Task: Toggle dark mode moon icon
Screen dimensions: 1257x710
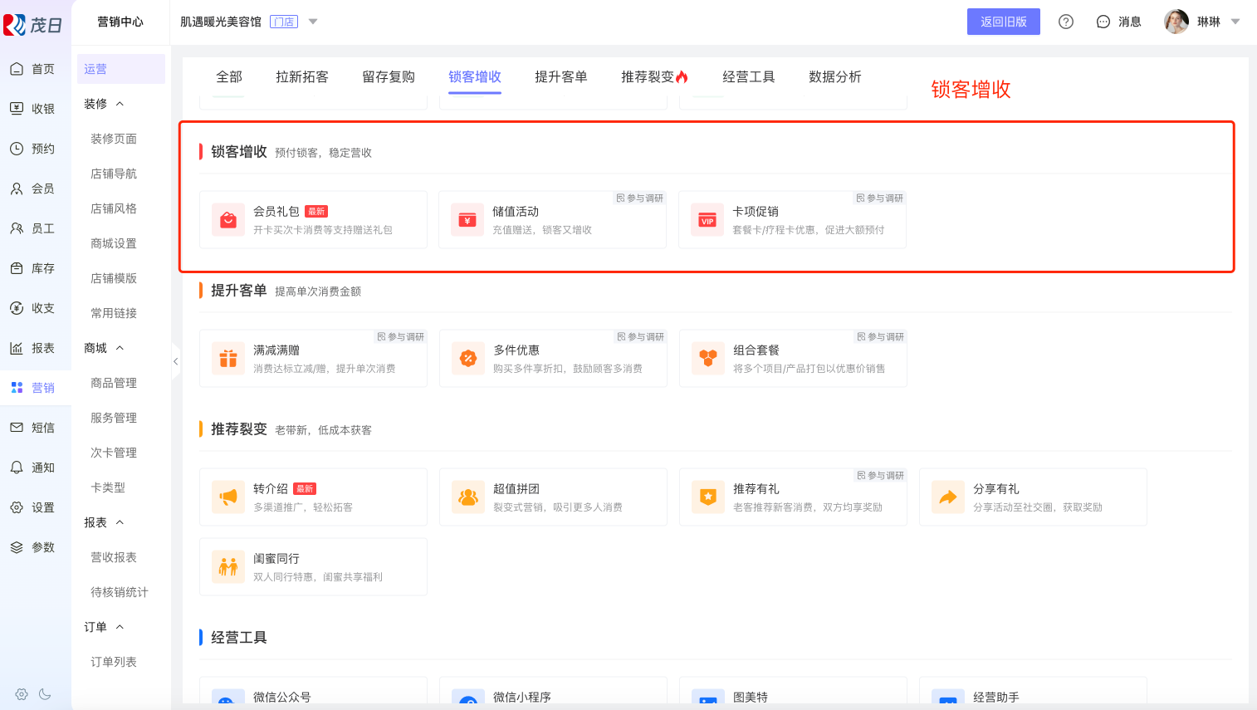Action: click(45, 694)
